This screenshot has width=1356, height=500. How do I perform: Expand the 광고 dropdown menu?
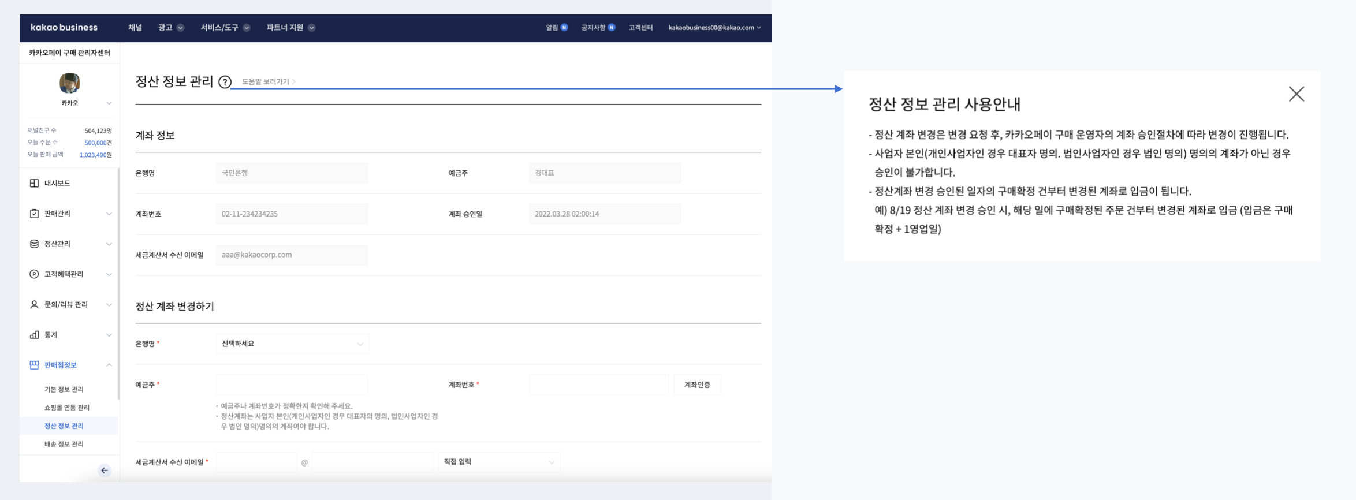click(171, 28)
